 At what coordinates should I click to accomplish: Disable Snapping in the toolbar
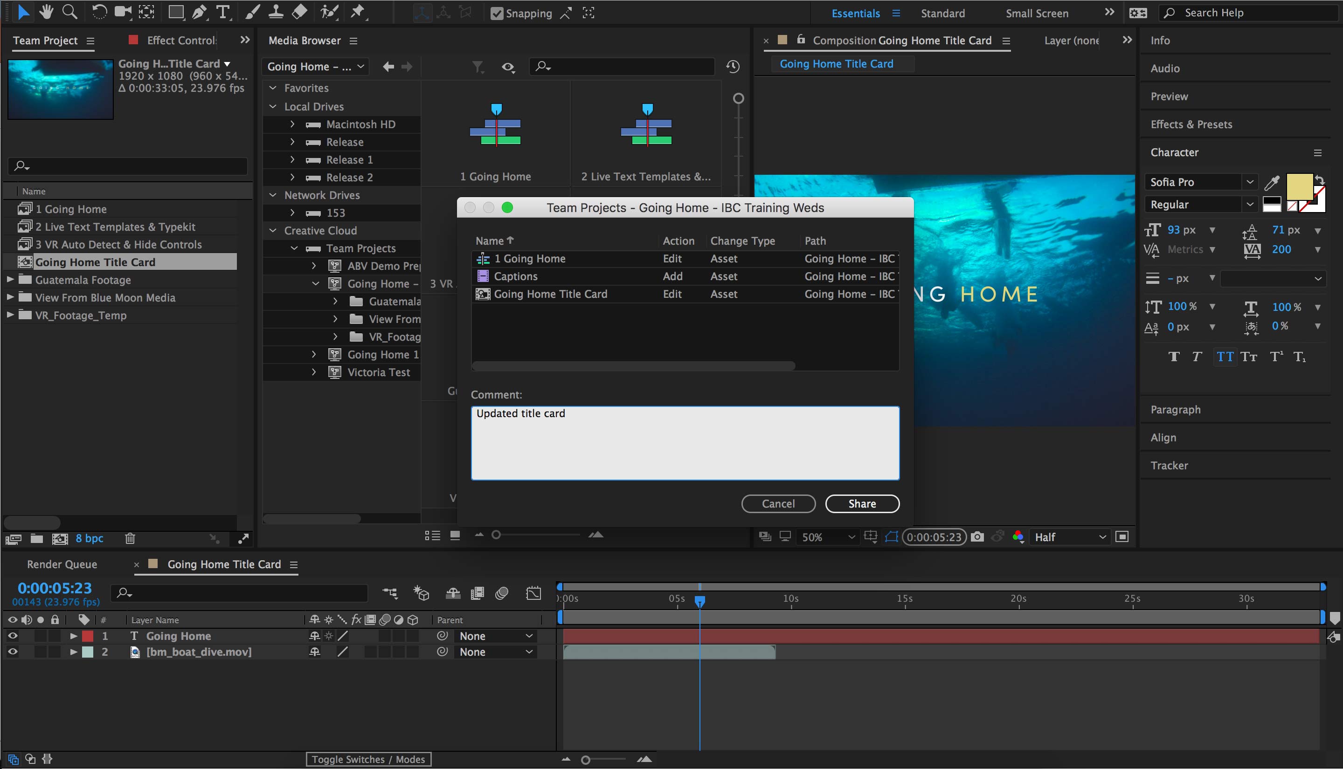pos(497,13)
